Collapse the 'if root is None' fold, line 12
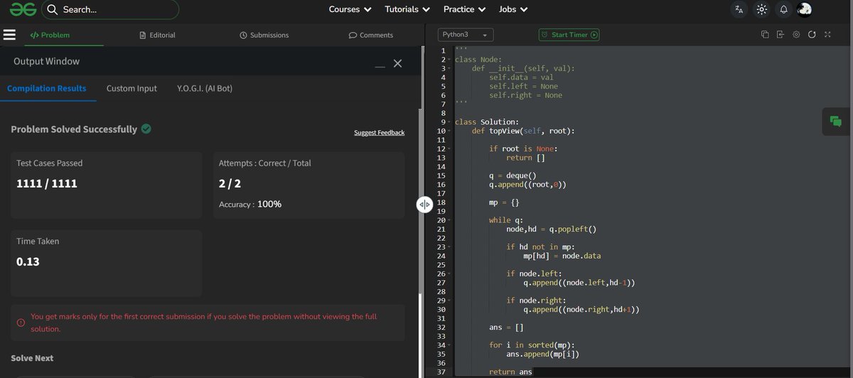The image size is (853, 378). (450, 149)
